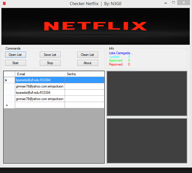This screenshot has width=192, height=173.
Task: Click the Clean List button
Action: click(88, 54)
